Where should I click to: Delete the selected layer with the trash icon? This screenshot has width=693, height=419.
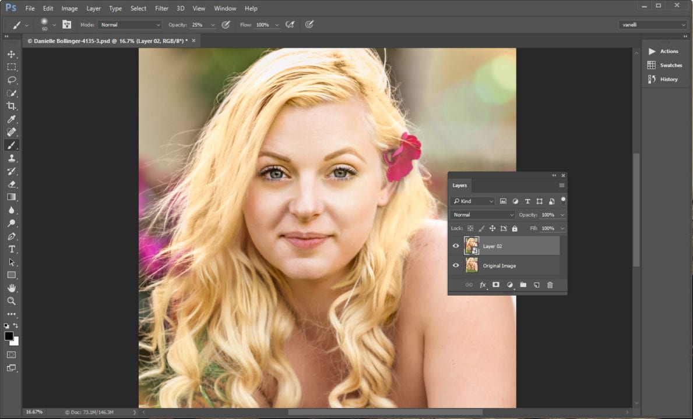[550, 285]
